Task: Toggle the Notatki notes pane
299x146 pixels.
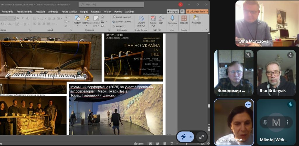Action: tap(139, 144)
